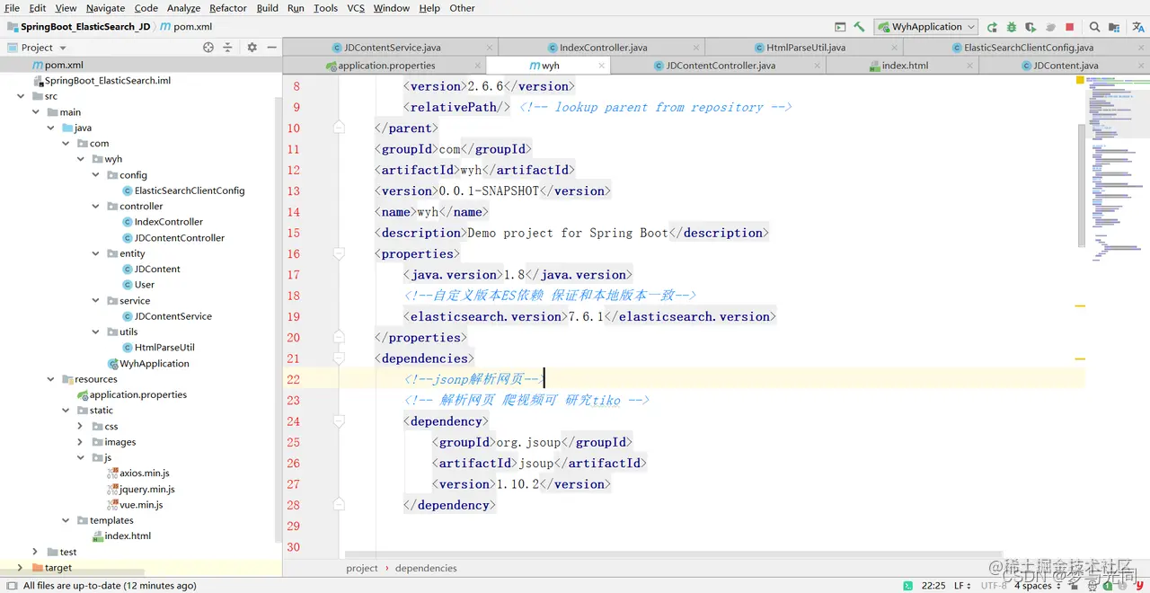The height and width of the screenshot is (593, 1150).
Task: Select WyhApplication class in tree
Action: (x=154, y=363)
